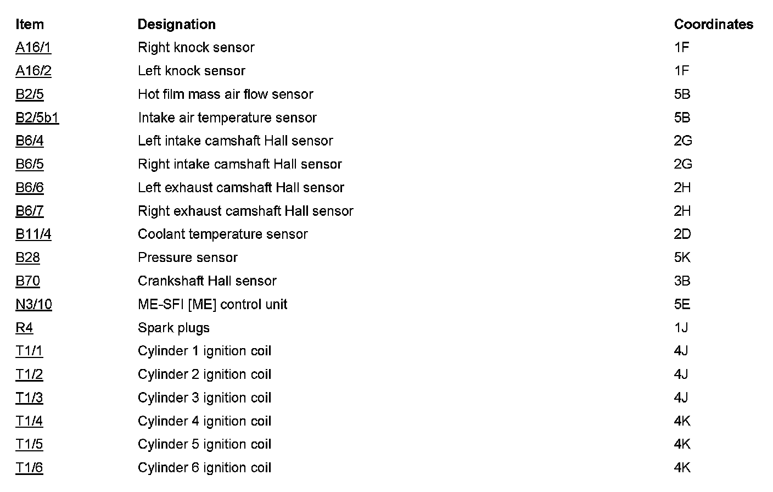Click the B28 pressure sensor link
Viewport: 773px width, 492px height.
[27, 258]
